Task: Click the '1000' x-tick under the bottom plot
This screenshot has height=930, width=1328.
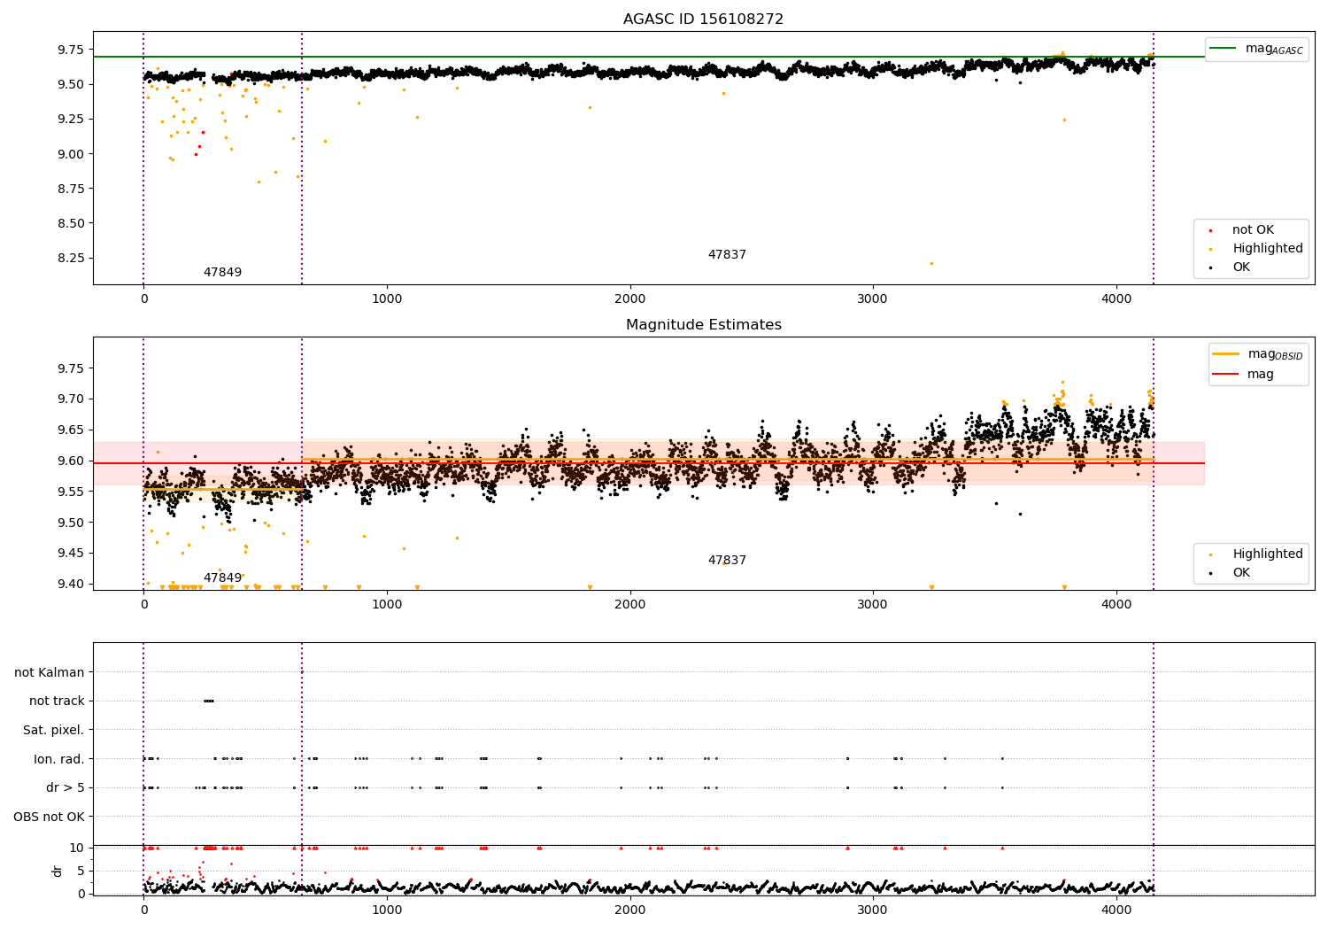Action: (x=387, y=910)
